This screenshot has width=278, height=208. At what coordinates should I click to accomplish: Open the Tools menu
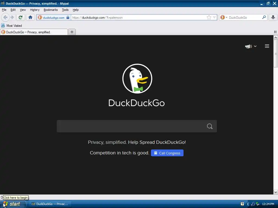pyautogui.click(x=65, y=10)
